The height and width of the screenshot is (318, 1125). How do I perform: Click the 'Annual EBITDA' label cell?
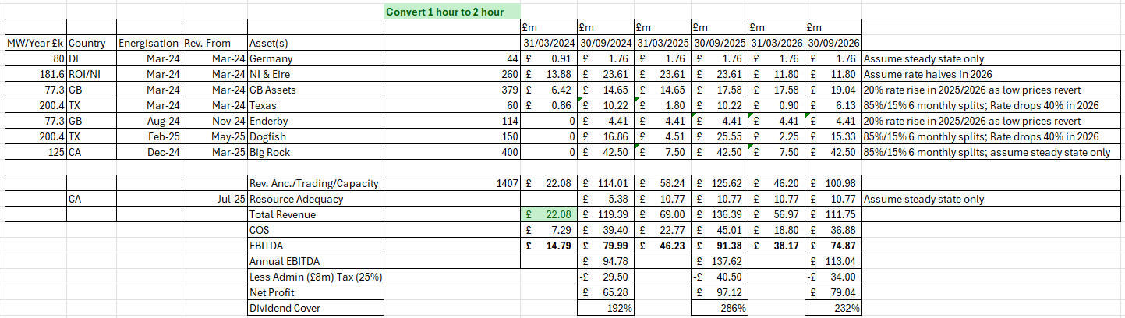pos(315,261)
